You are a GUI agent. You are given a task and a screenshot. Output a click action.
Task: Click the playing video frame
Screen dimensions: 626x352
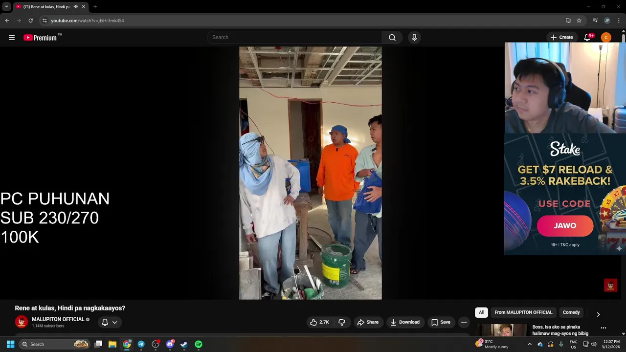[x=310, y=173]
